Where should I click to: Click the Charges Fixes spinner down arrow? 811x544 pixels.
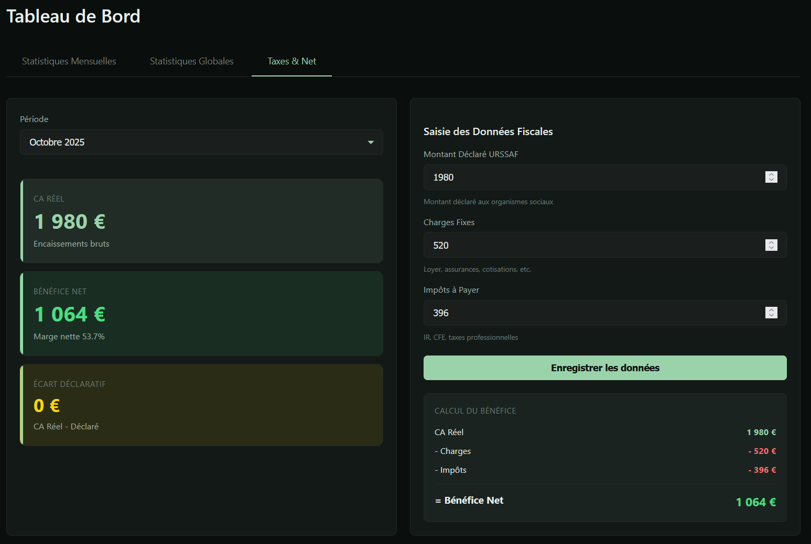(x=771, y=248)
